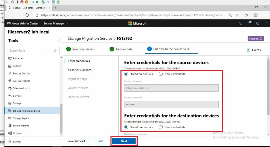Open fileserver1.lab.local section
Screen dimensions: 270x147
80,70
